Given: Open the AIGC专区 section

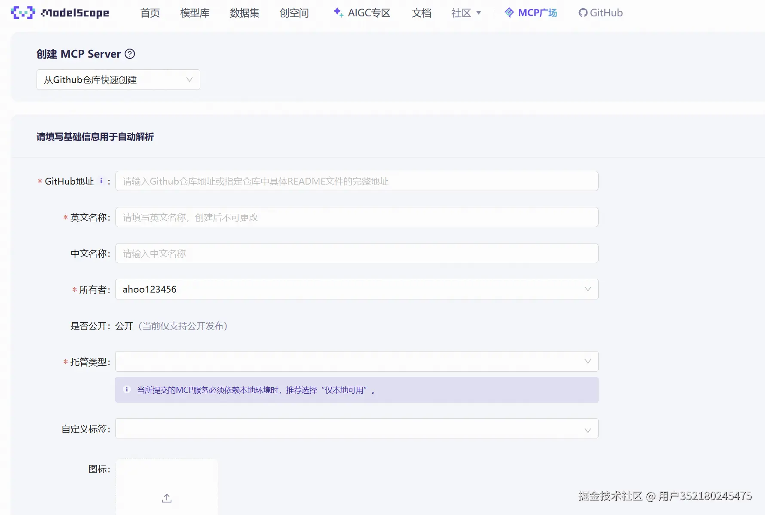Looking at the screenshot, I should 362,13.
